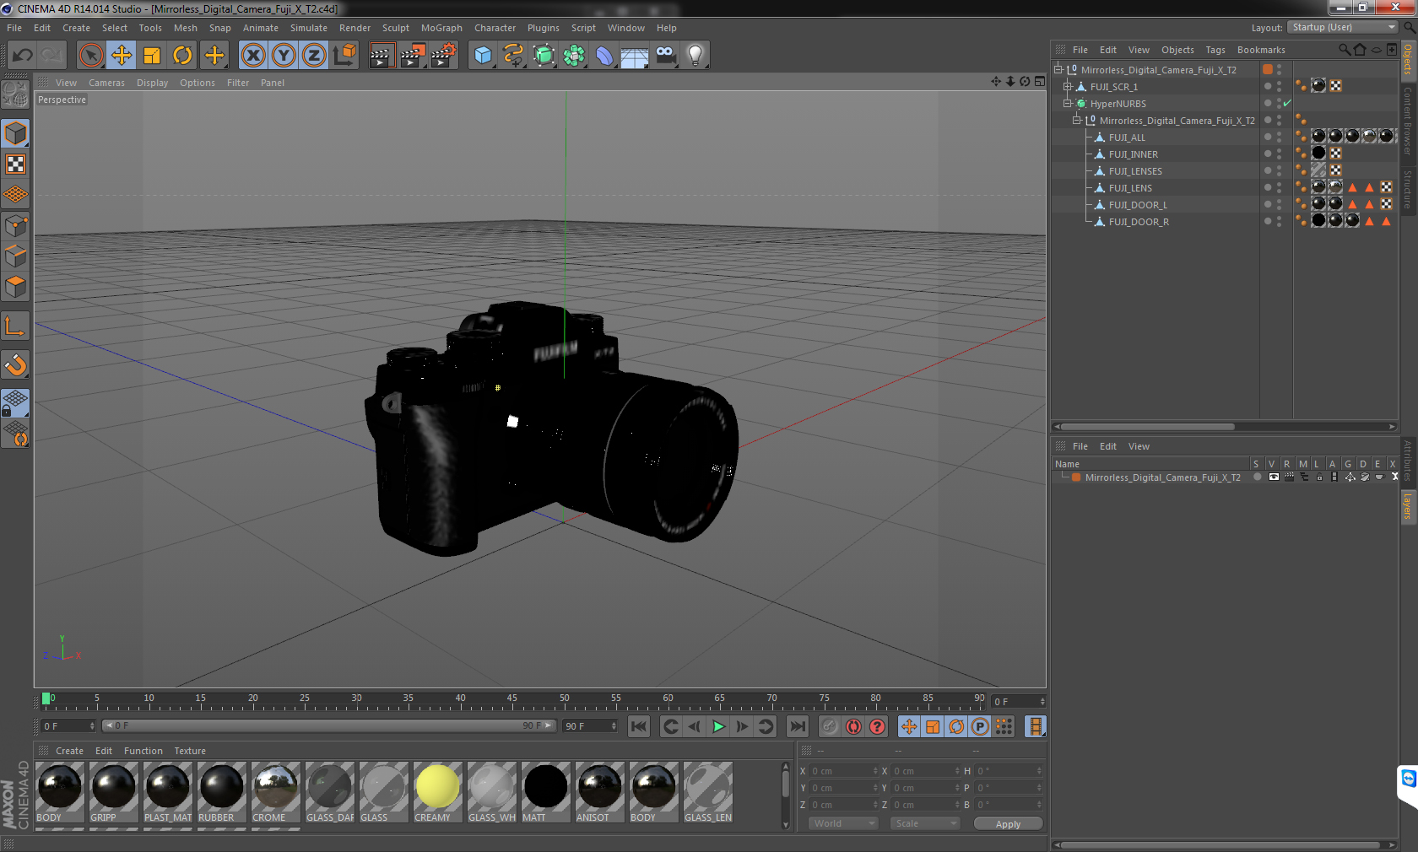Select the CREAMY yellow material
The image size is (1418, 852).
437,791
